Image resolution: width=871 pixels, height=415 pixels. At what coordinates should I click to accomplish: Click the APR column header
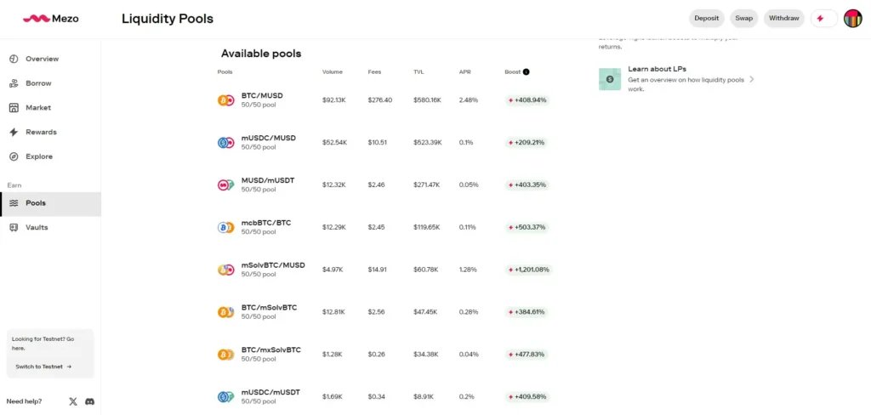click(465, 71)
